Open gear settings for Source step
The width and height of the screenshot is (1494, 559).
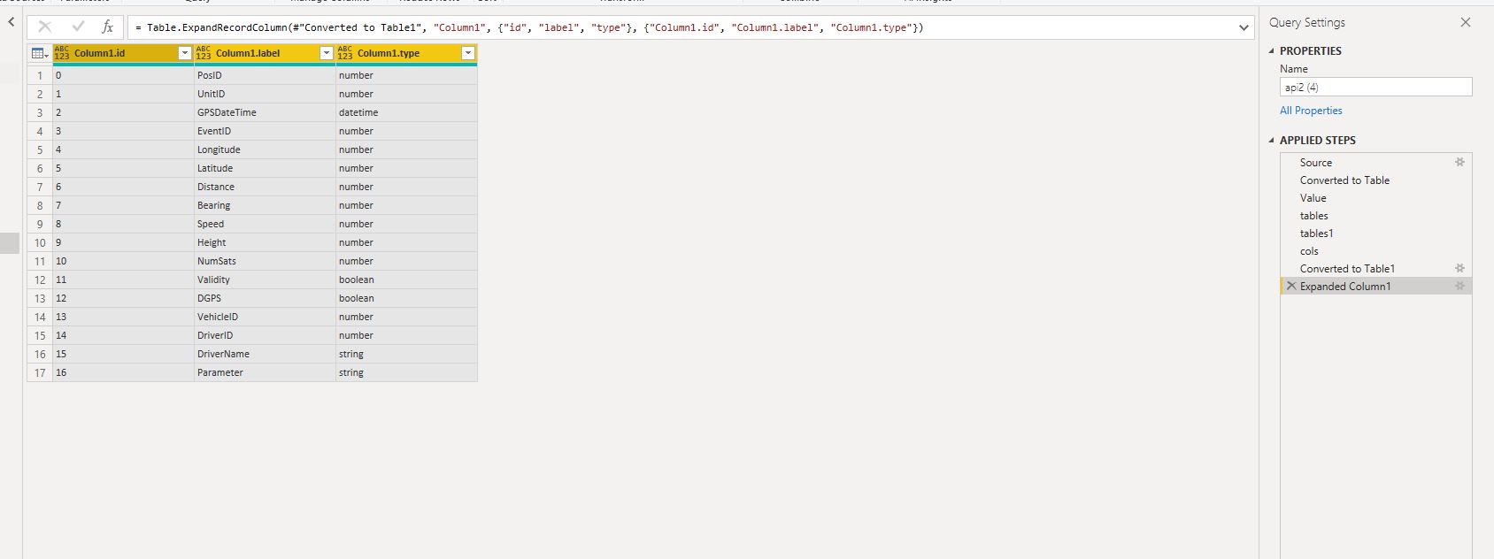coord(1459,162)
